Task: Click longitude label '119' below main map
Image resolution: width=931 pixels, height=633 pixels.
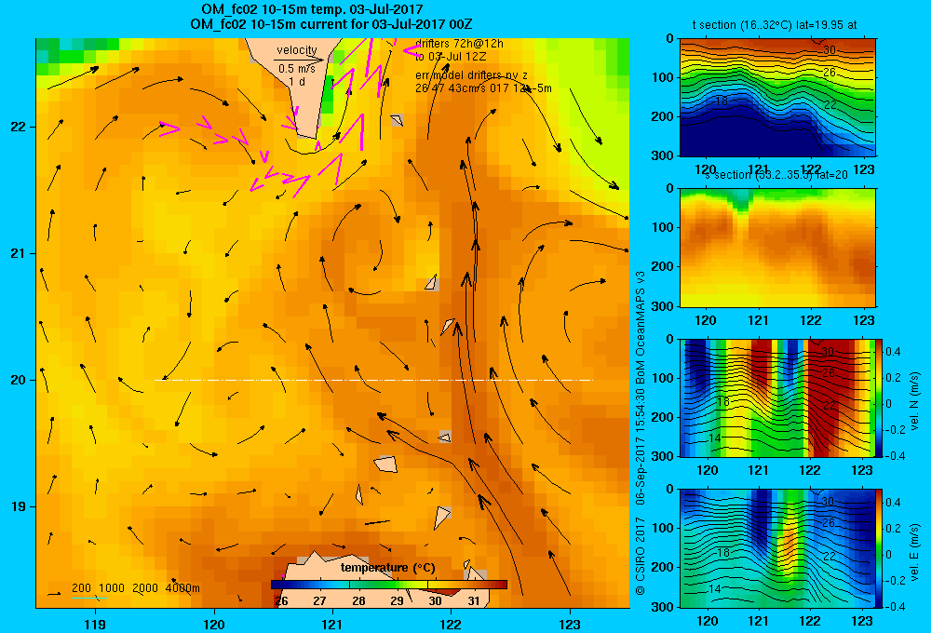Action: pos(95,624)
